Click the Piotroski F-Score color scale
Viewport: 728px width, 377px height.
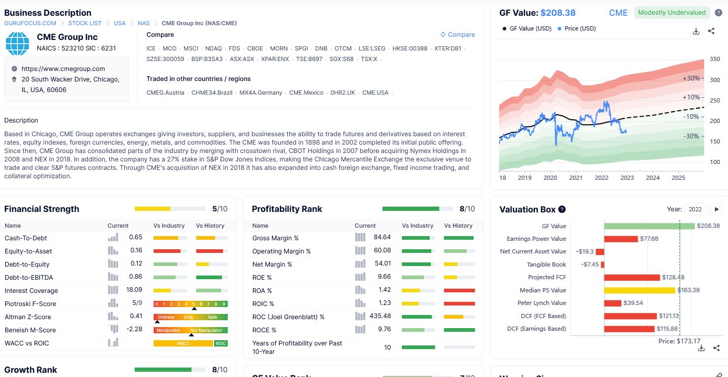[x=190, y=304]
